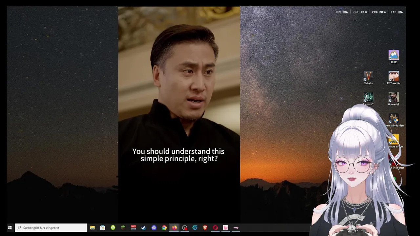Open the Voicemeeter taskbar icon
The height and width of the screenshot is (236, 420).
133,227
